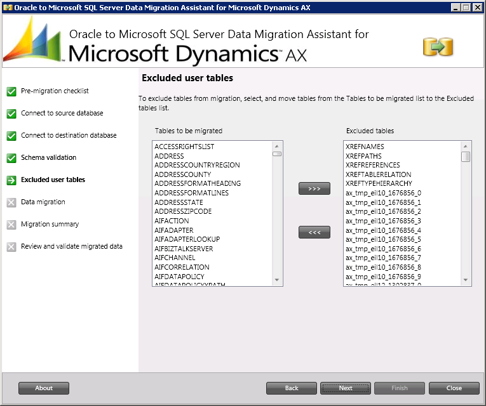Image resolution: width=486 pixels, height=406 pixels.
Task: Open Review and validate migrated data step
Action: [71, 246]
